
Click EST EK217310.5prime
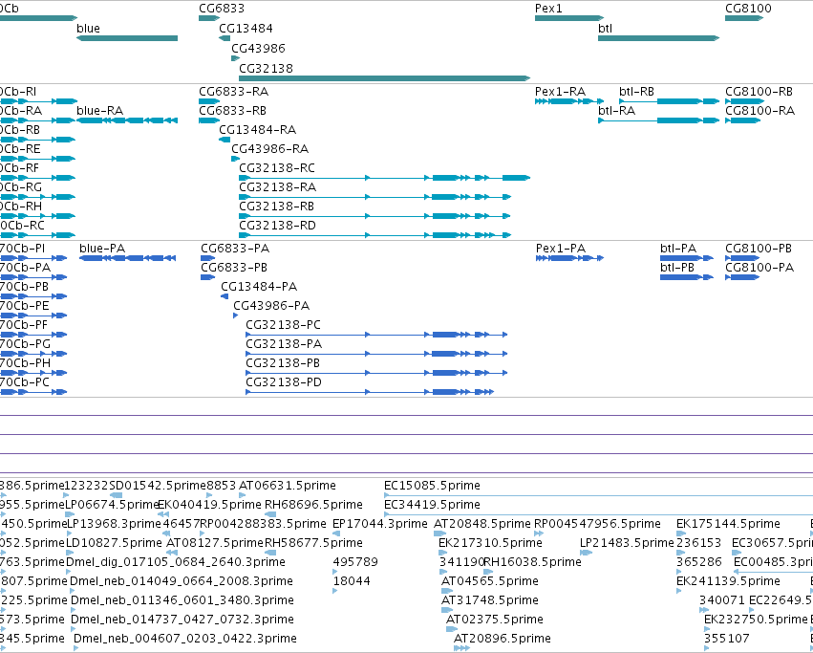coord(490,543)
